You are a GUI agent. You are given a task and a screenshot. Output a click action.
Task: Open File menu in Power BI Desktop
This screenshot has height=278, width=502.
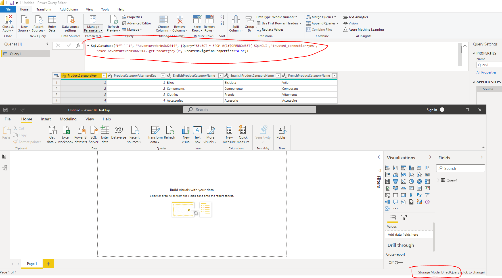tap(8, 119)
